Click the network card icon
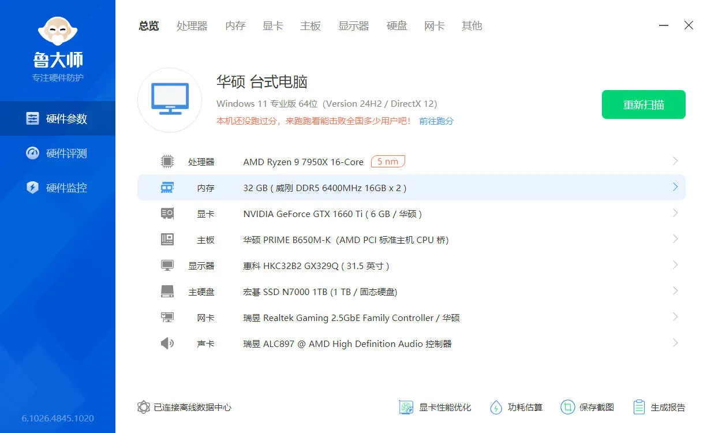 pos(167,318)
